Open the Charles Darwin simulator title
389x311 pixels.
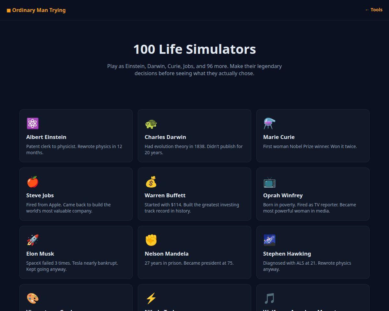coord(165,137)
